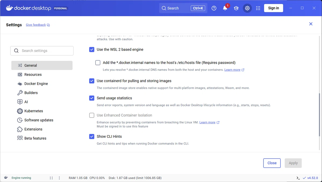Screen dimensions: 322x182
Task: Check Add *.docker.internal names to hosts file
Action: point(98,63)
